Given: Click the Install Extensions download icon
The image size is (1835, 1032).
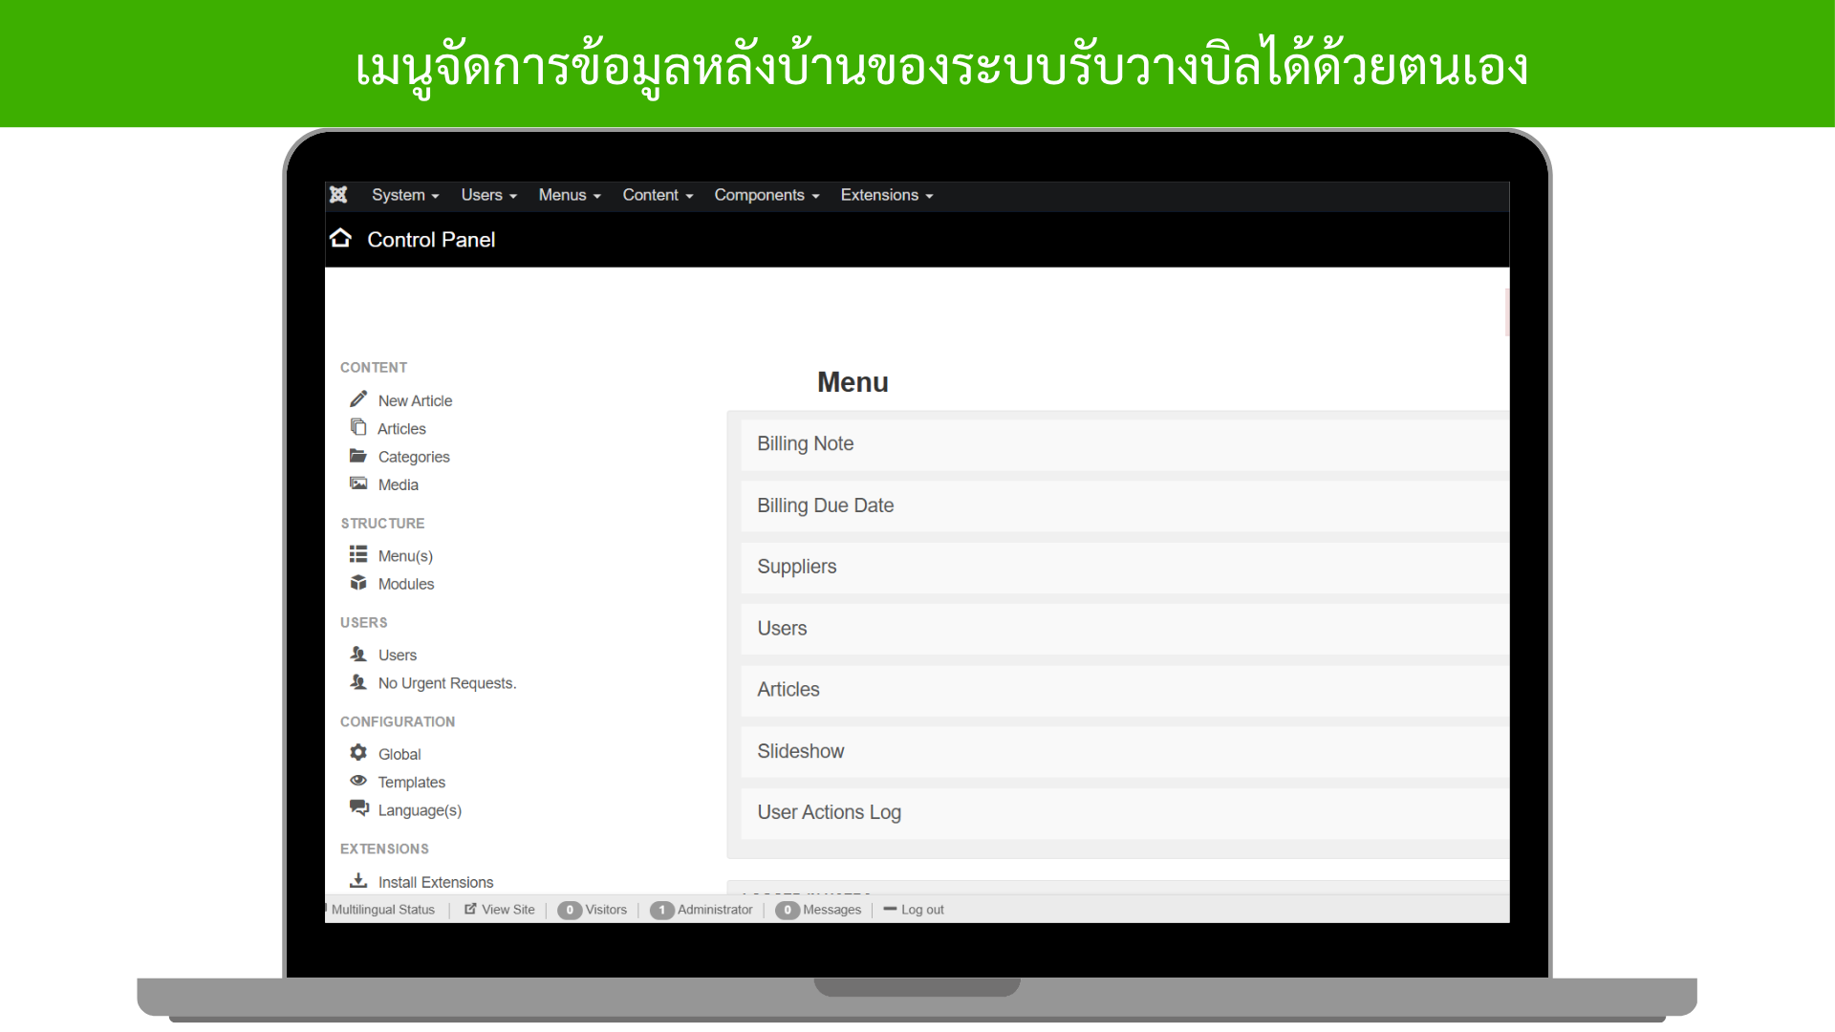Looking at the screenshot, I should 358,881.
